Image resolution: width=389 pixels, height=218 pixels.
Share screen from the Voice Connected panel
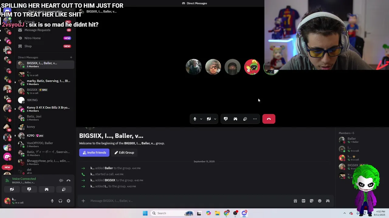(29, 189)
